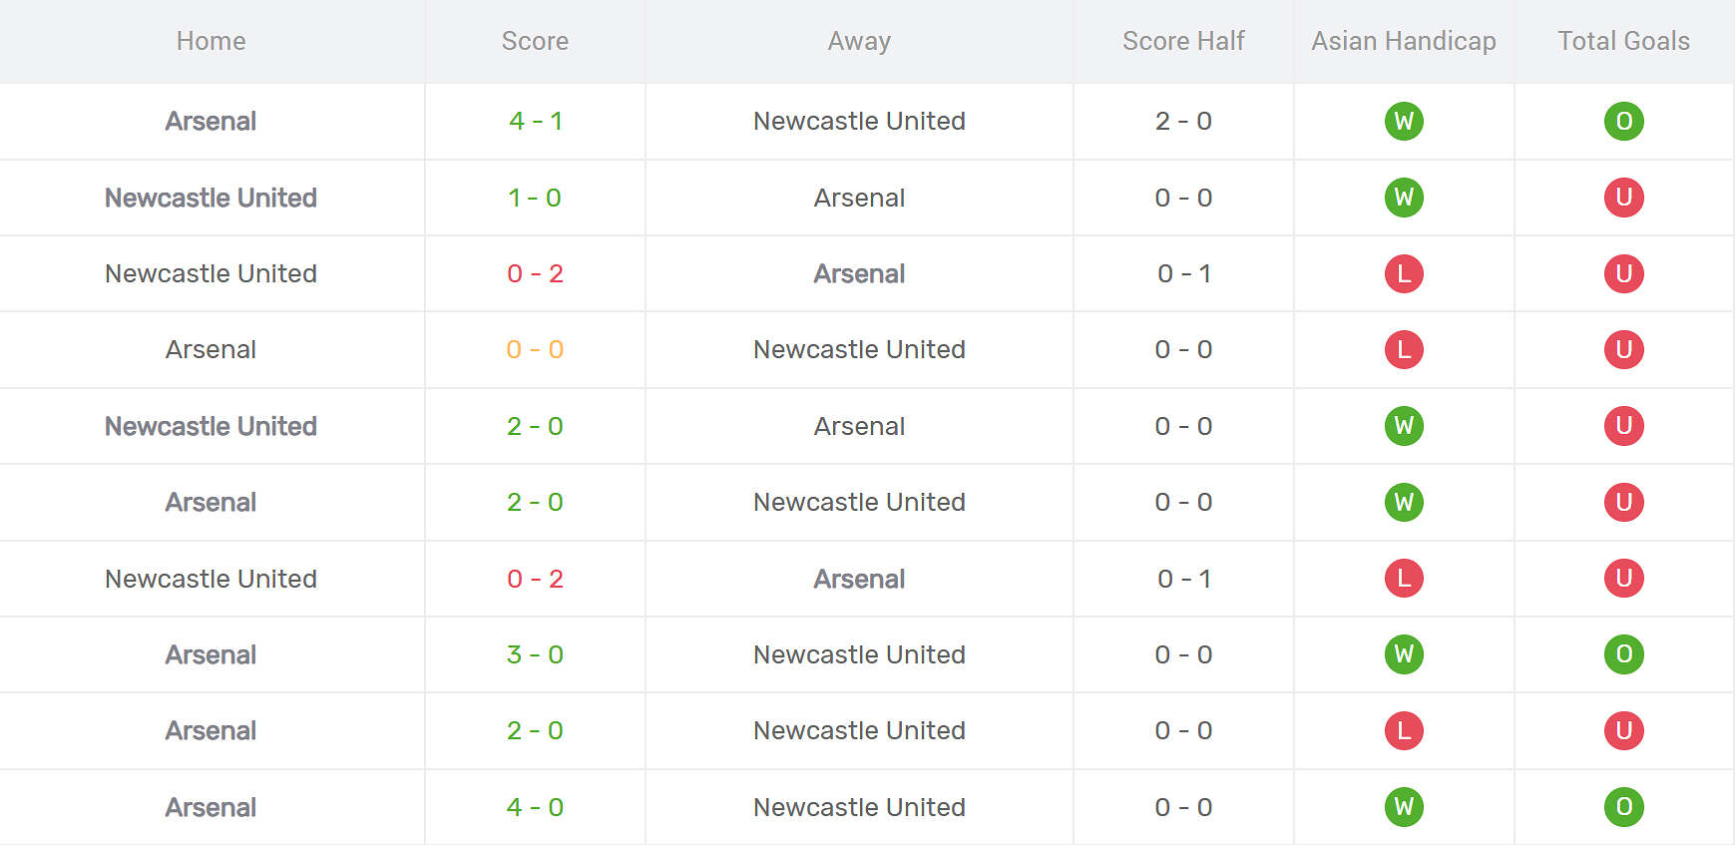Click the Home column header
Screen dimensions: 1735x845
click(211, 41)
